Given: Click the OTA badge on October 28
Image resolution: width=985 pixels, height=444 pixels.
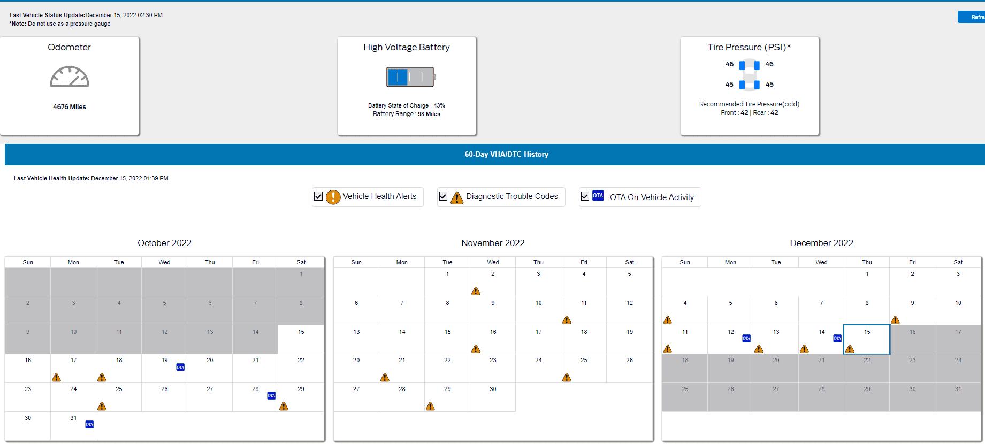Looking at the screenshot, I should point(271,395).
